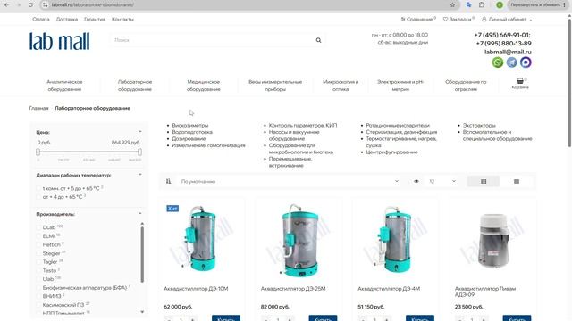Click the browser address bar
The width and height of the screenshot is (572, 321).
248,5
